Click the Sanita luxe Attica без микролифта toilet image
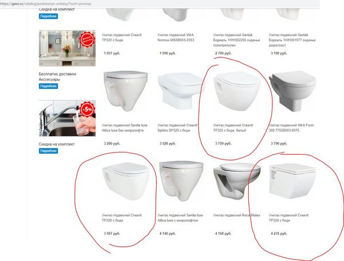This screenshot has width=344, height=261. (x=125, y=91)
